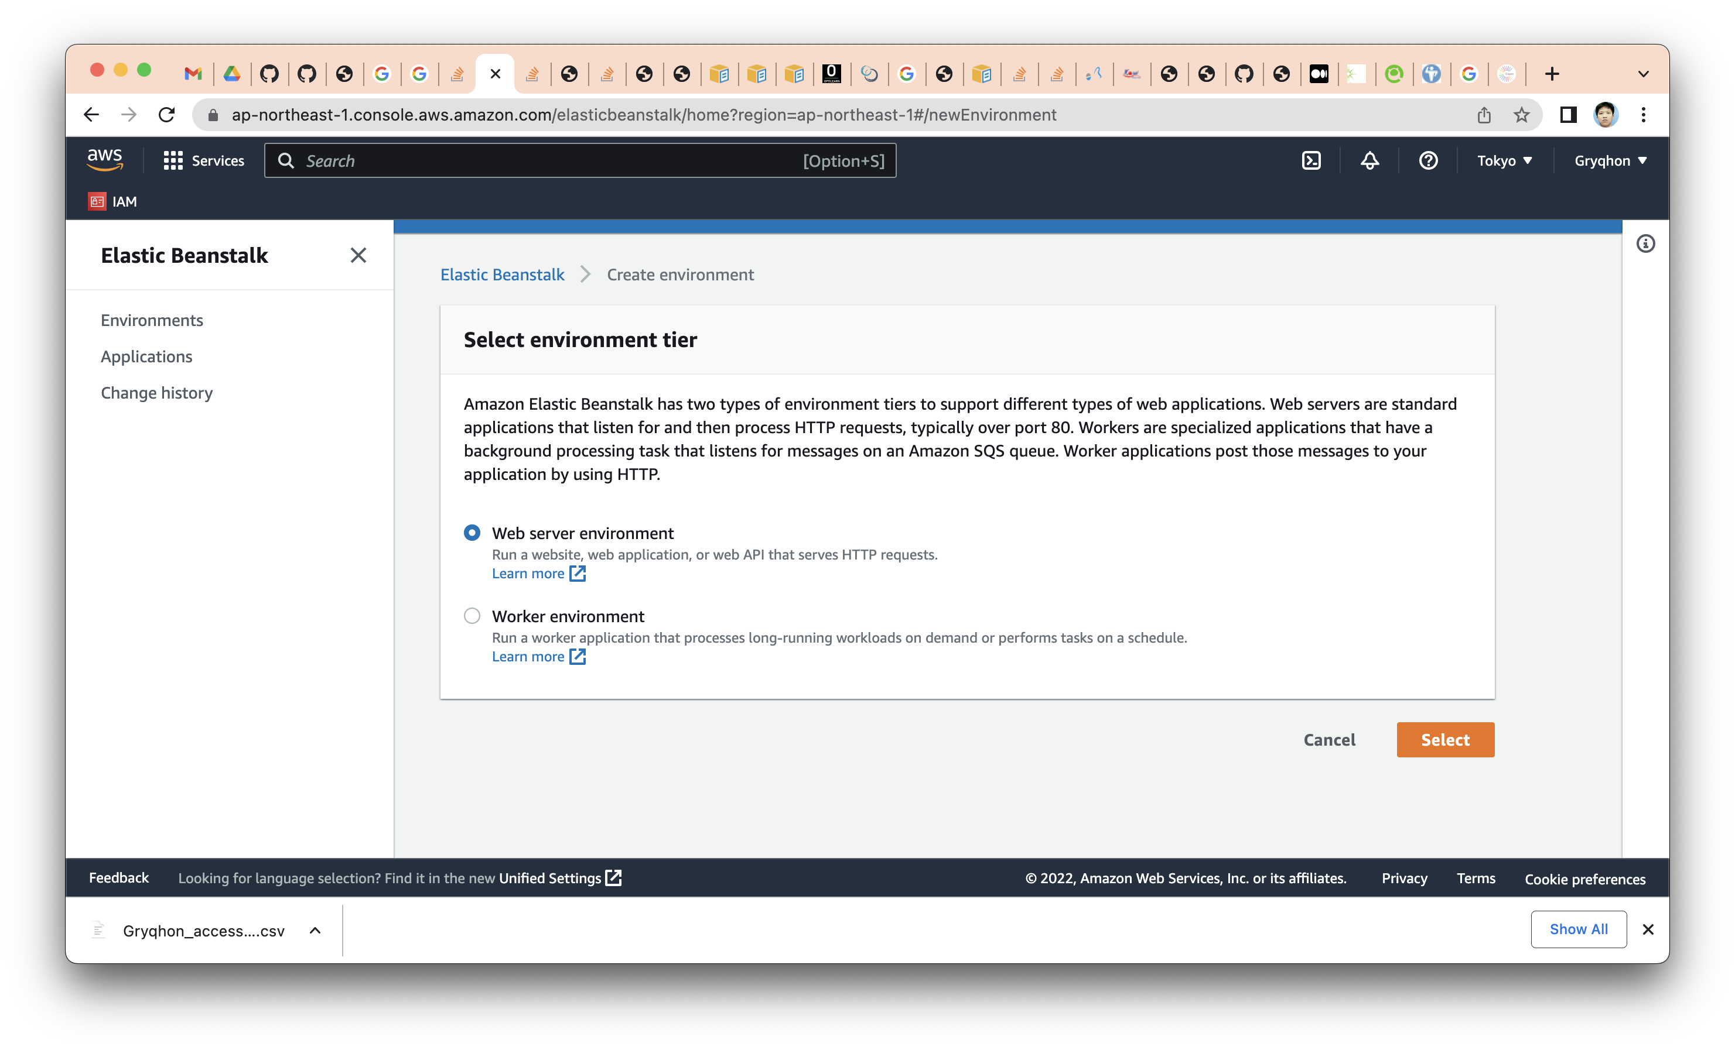Viewport: 1735px width, 1050px height.
Task: Open Applications in the sidebar
Action: pyautogui.click(x=146, y=356)
